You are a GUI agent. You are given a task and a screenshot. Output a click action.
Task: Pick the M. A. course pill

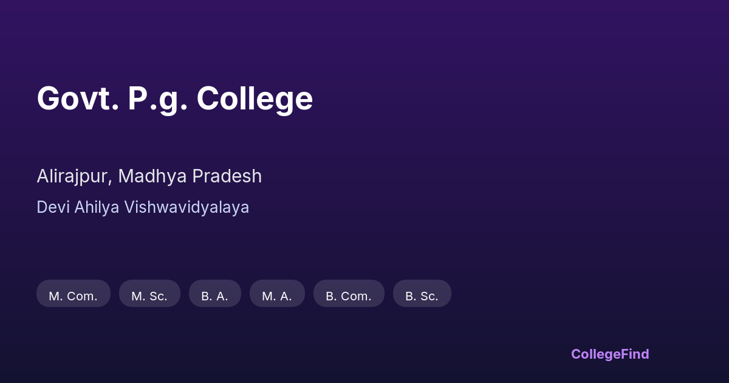(x=277, y=294)
